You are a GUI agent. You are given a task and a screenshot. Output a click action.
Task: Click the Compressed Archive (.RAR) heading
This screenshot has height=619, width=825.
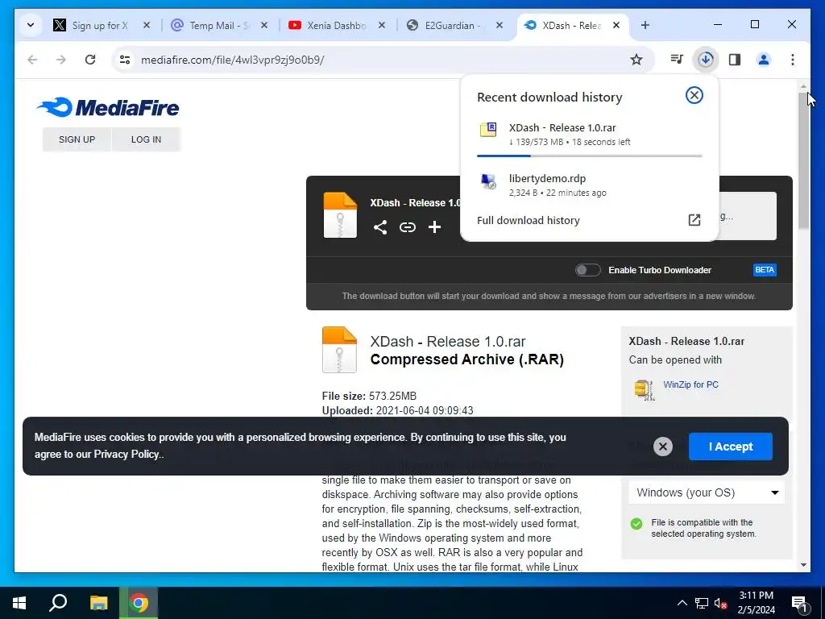click(x=466, y=359)
